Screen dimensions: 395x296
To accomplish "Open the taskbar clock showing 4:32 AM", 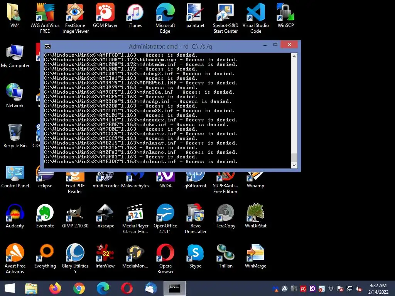I will [378, 289].
